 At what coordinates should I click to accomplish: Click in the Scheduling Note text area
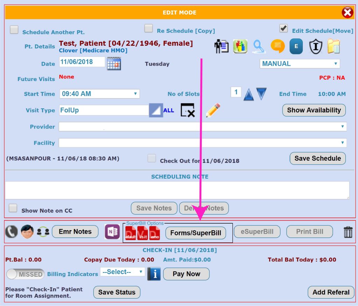tap(177, 190)
